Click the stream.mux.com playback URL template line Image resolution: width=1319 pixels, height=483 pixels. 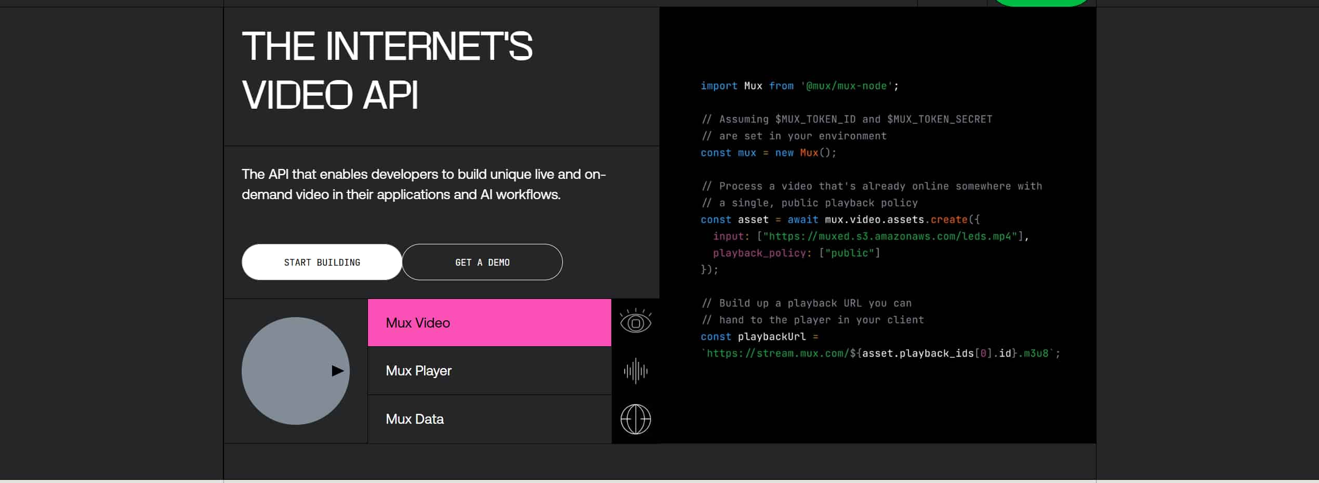tap(881, 353)
